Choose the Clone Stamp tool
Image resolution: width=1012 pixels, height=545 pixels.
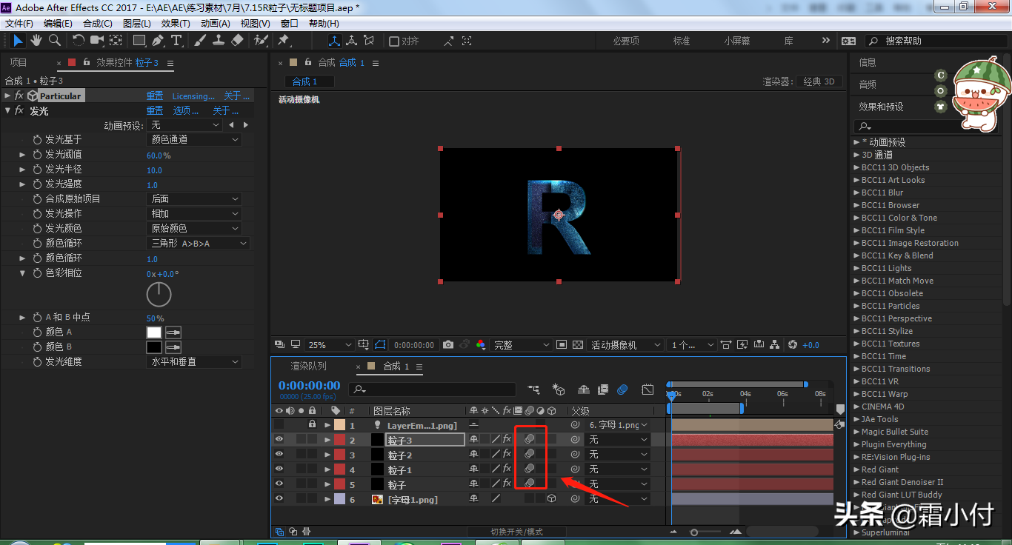pyautogui.click(x=219, y=40)
